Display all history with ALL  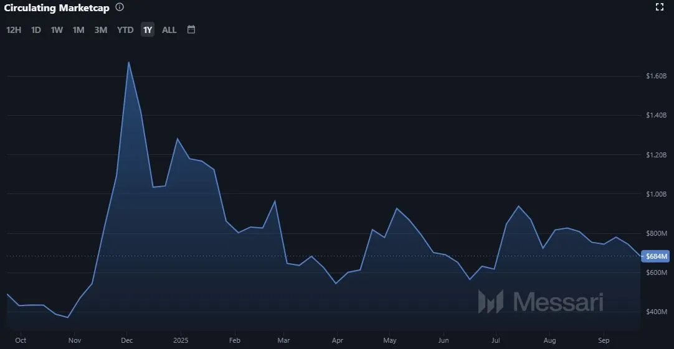[x=169, y=30]
